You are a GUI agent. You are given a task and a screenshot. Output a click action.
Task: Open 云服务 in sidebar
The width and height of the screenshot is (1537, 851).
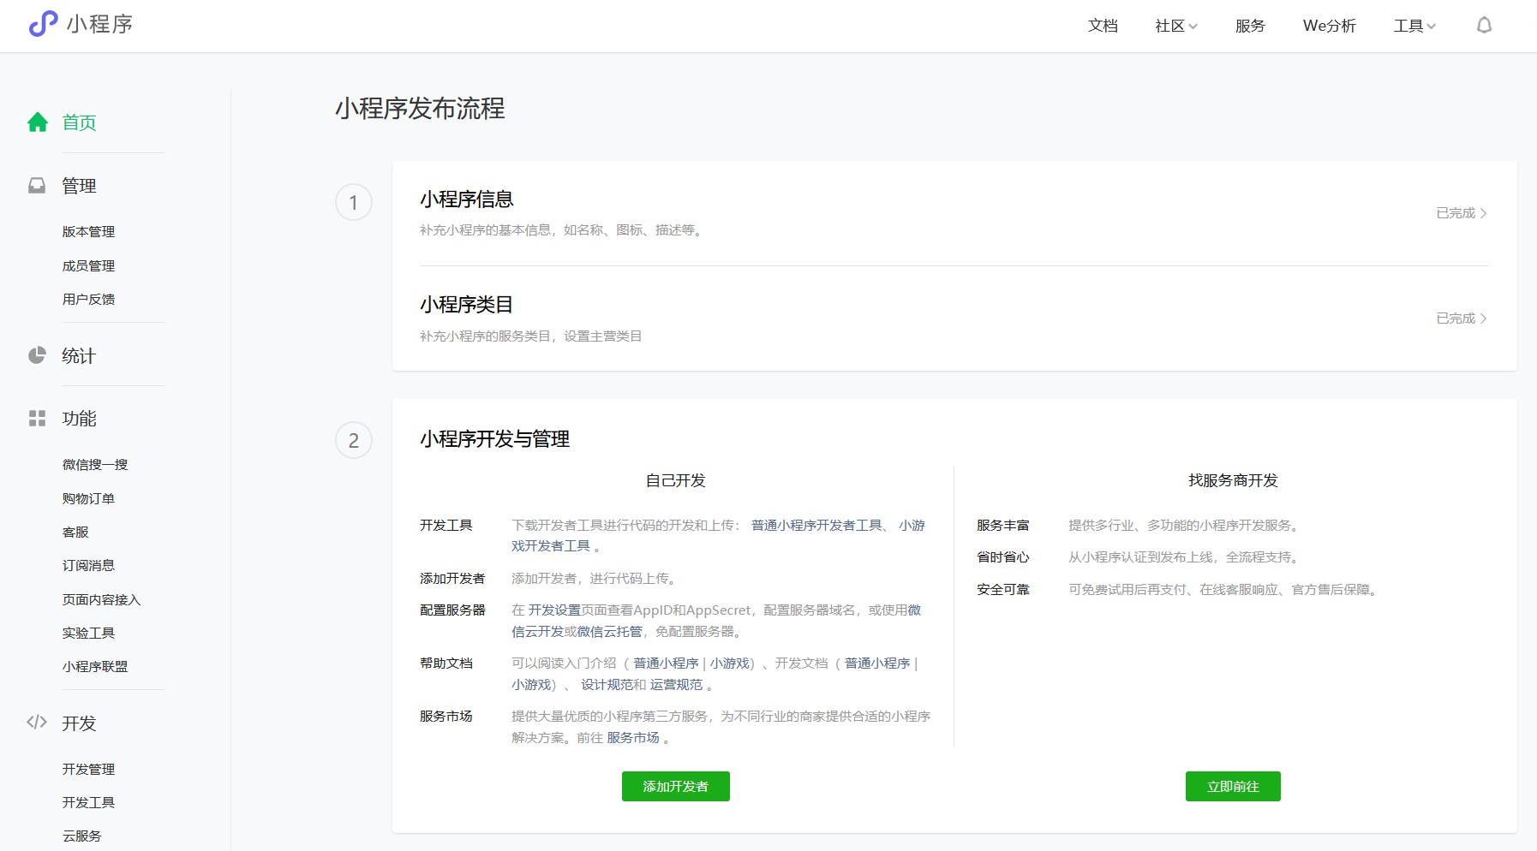81,836
